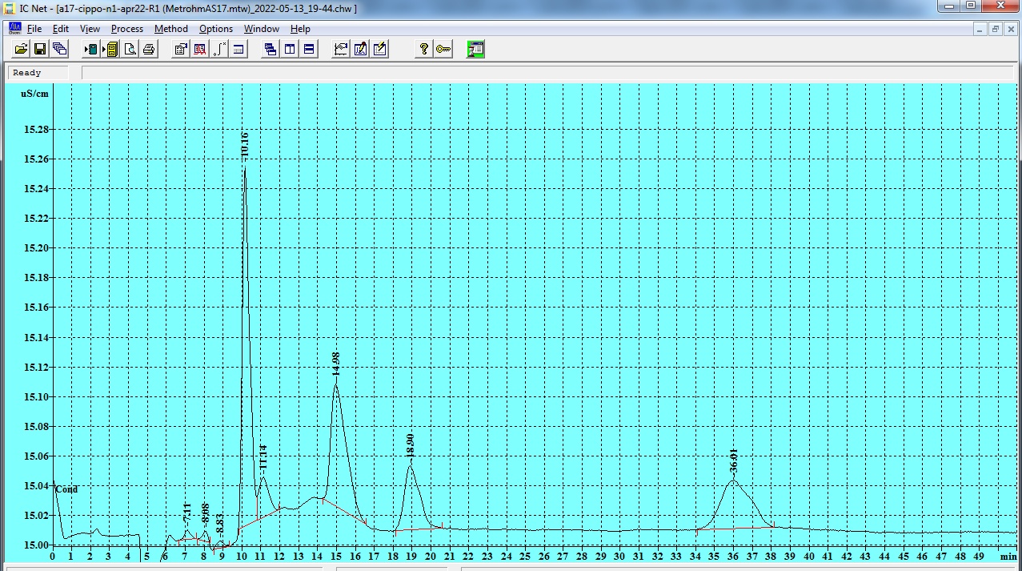1022x571 pixels.
Task: Open the Method menu
Action: coord(171,29)
